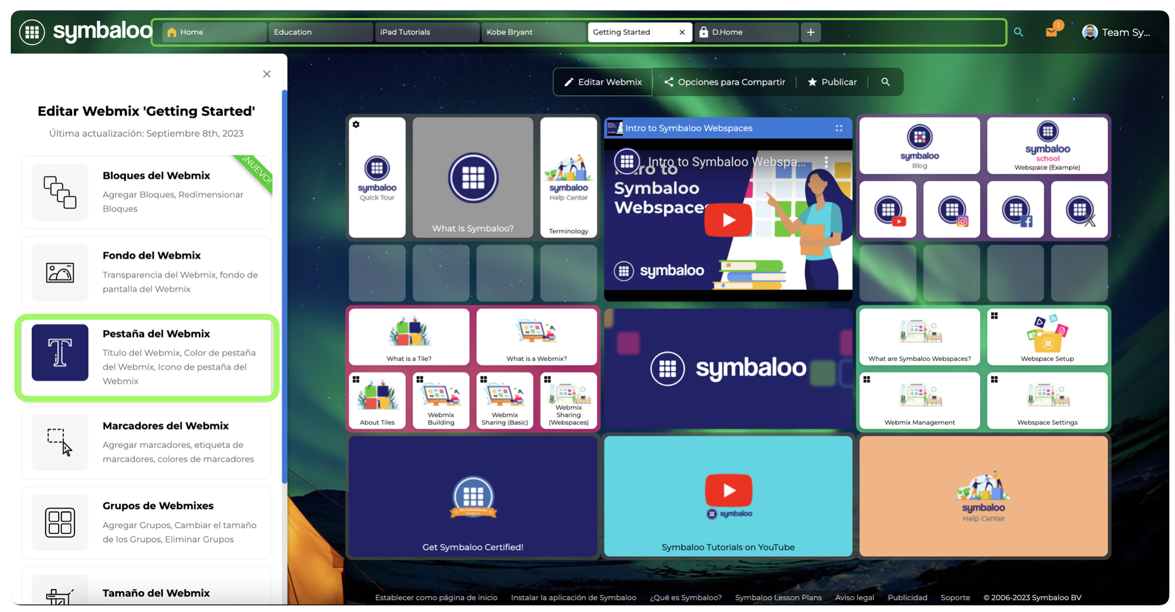The height and width of the screenshot is (612, 1175).
Task: Open the locked D.Home tab
Action: pos(747,32)
